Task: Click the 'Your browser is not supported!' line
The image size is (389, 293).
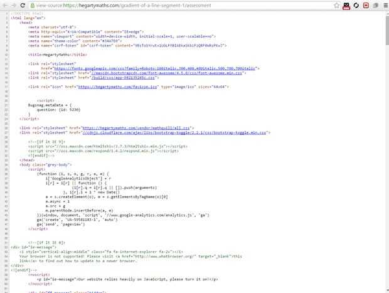Action: point(131,256)
